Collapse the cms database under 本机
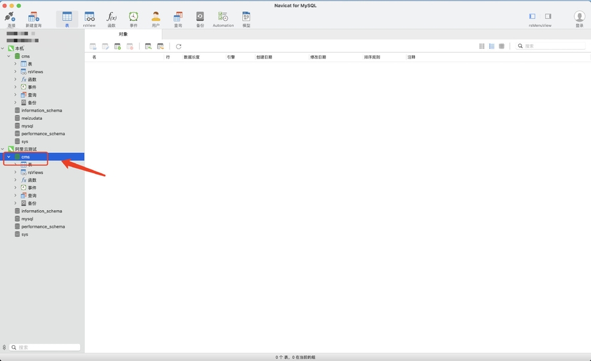 pyautogui.click(x=9, y=56)
